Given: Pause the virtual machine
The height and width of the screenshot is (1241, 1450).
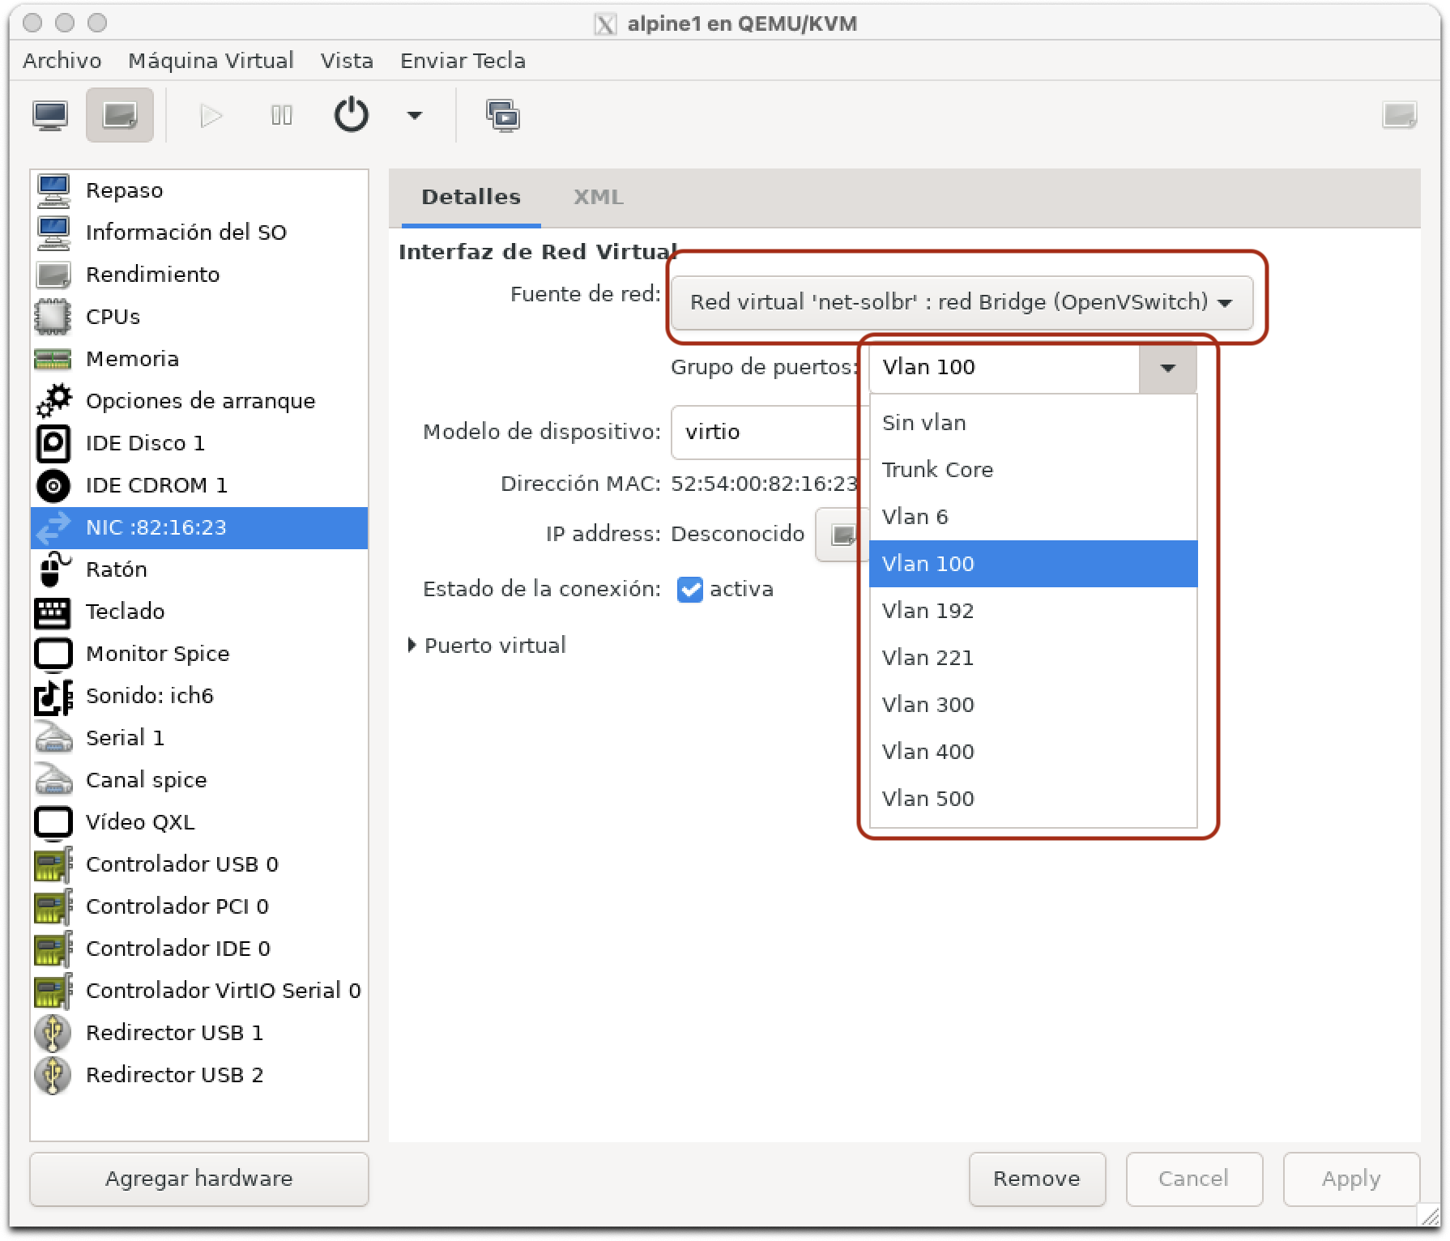Looking at the screenshot, I should click(281, 116).
